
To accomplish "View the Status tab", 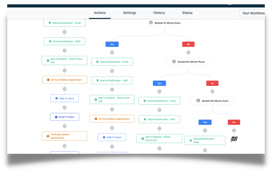I will coord(187,13).
